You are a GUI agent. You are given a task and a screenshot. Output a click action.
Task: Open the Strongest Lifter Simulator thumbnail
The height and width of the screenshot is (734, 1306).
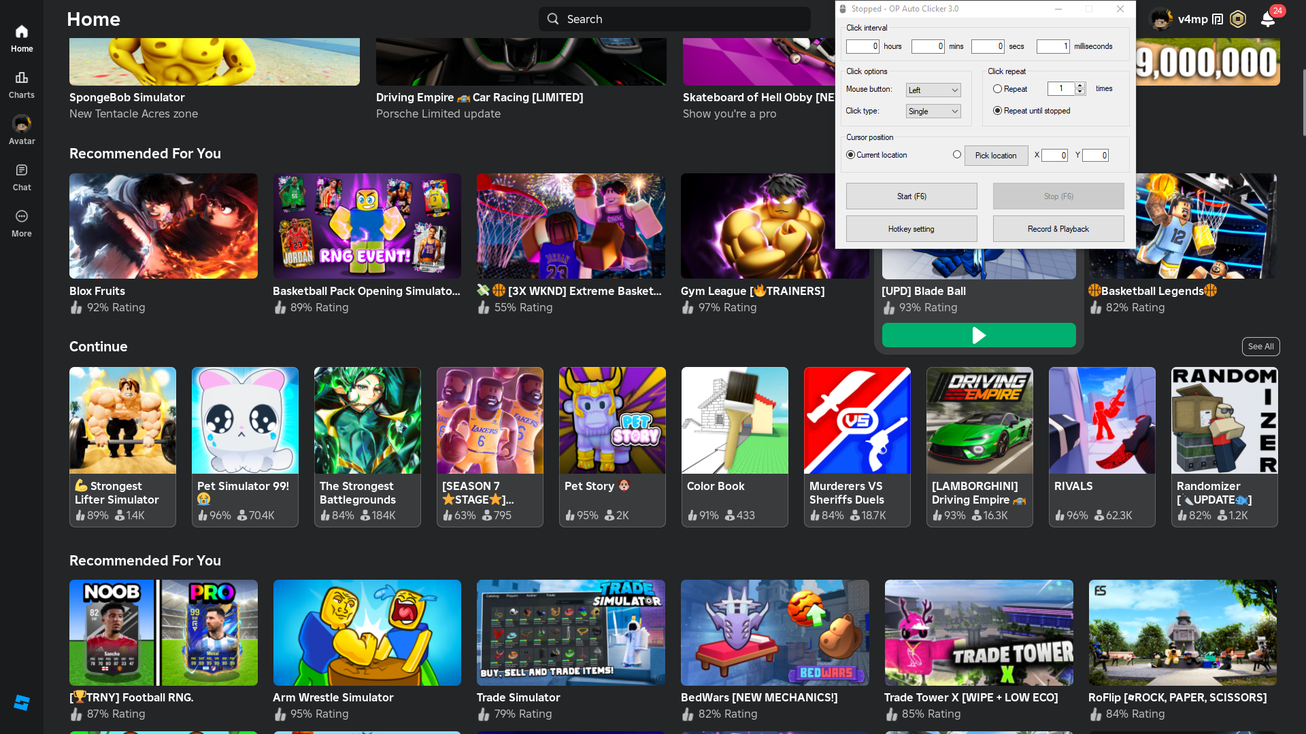(x=122, y=421)
